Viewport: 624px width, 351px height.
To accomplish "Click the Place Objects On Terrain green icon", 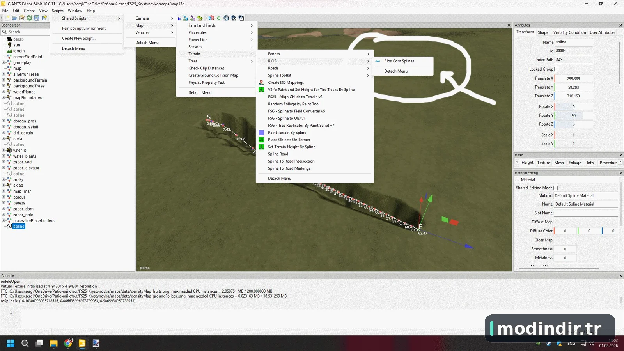I will coord(261,140).
